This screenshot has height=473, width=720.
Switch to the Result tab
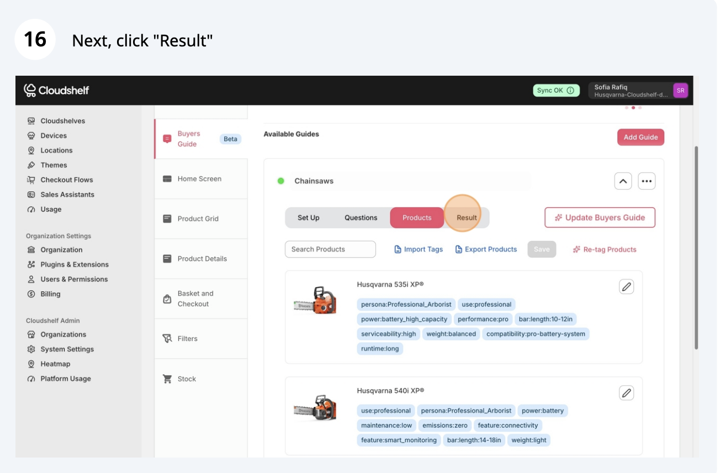(x=467, y=218)
